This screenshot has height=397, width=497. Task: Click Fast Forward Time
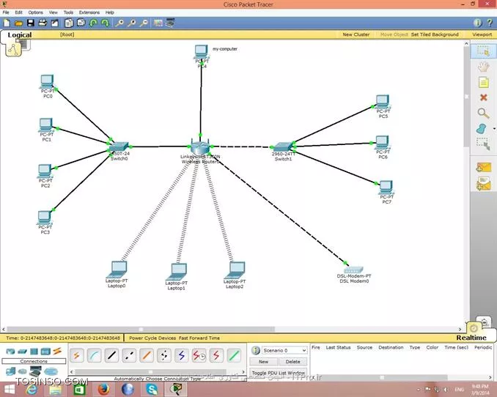pos(199,338)
